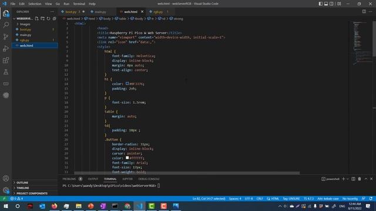Click the feedback icon in status bar
The height and width of the screenshot is (211, 376).
click(364, 199)
